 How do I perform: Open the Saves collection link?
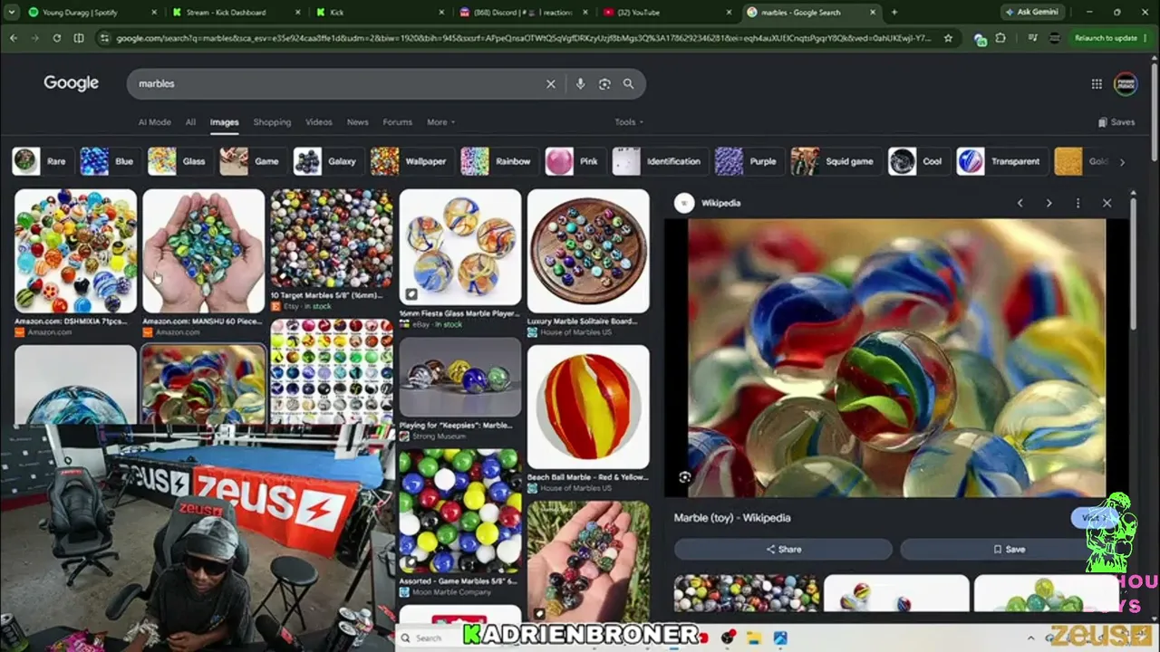pos(1116,122)
